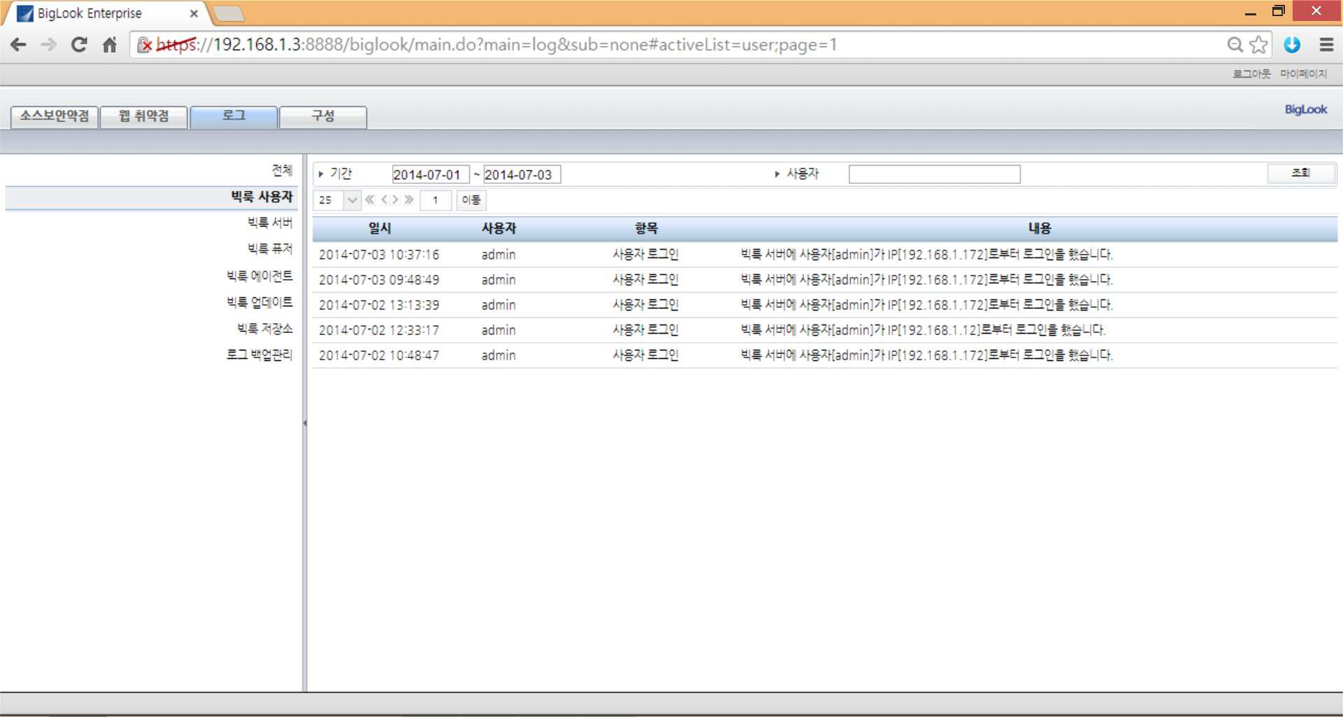
Task: Sort by the 일시 column header
Action: tap(380, 228)
